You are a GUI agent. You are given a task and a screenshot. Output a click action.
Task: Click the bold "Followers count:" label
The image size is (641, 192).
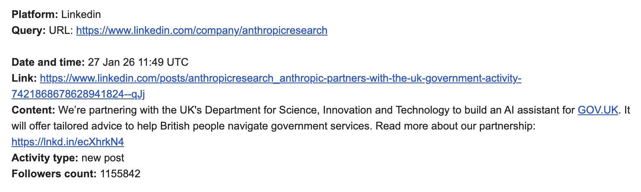point(54,174)
